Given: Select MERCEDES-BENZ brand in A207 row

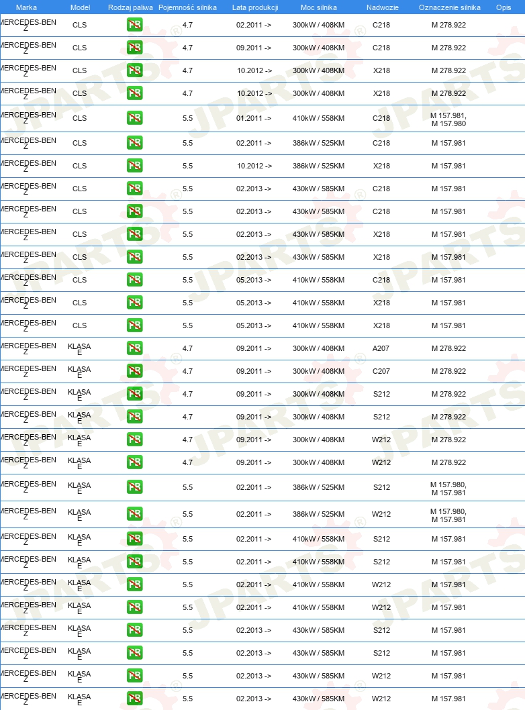Looking at the screenshot, I should 28,349.
